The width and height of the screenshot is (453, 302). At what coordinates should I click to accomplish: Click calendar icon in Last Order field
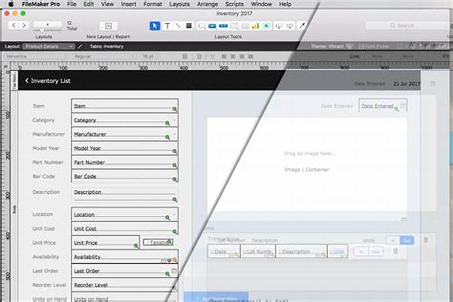(174, 271)
